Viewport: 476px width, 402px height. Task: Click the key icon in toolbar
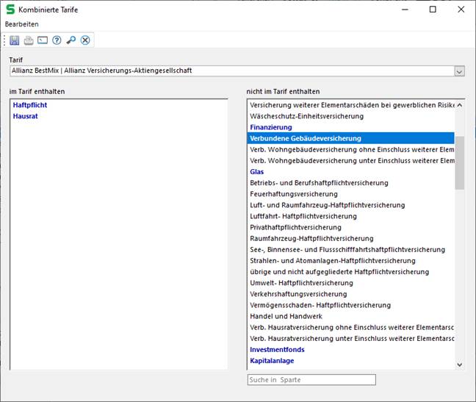tap(71, 40)
